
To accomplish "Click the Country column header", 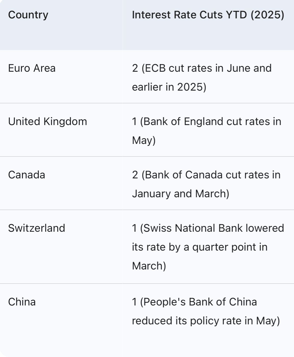I will tap(28, 15).
